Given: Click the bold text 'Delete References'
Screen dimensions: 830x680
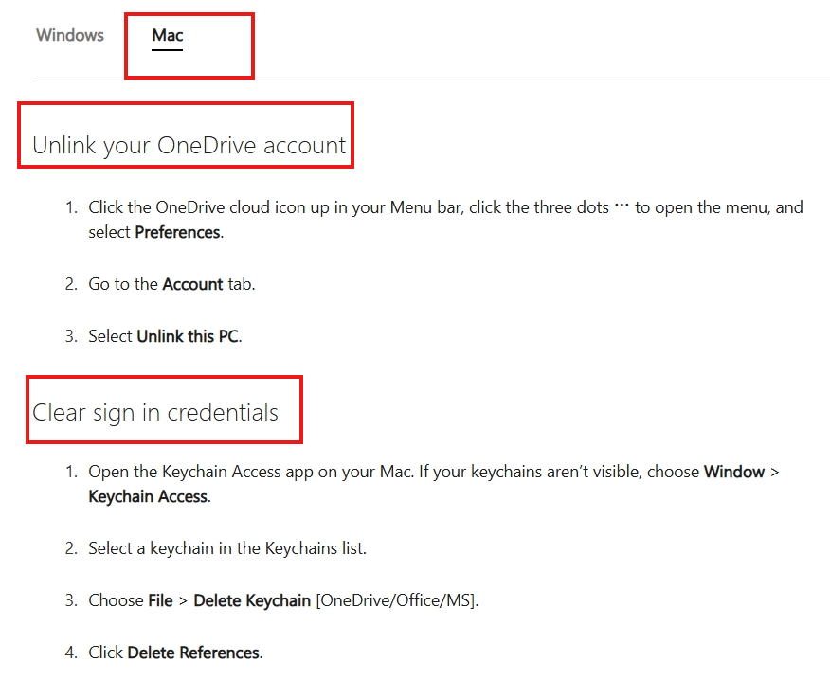Looking at the screenshot, I should click(193, 653).
